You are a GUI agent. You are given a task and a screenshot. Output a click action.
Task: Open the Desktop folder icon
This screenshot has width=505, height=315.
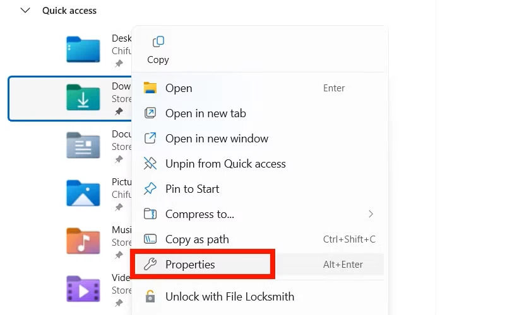tap(83, 49)
